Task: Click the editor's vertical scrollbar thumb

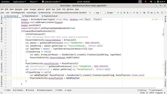Action: tap(163, 32)
